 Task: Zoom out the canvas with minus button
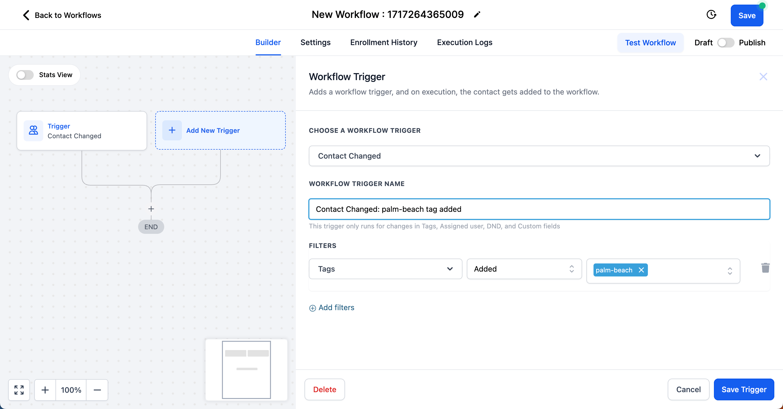point(97,389)
